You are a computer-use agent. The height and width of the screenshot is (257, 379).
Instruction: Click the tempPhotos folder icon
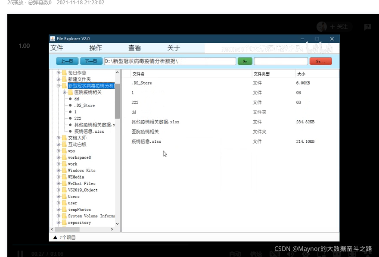pos(64,210)
